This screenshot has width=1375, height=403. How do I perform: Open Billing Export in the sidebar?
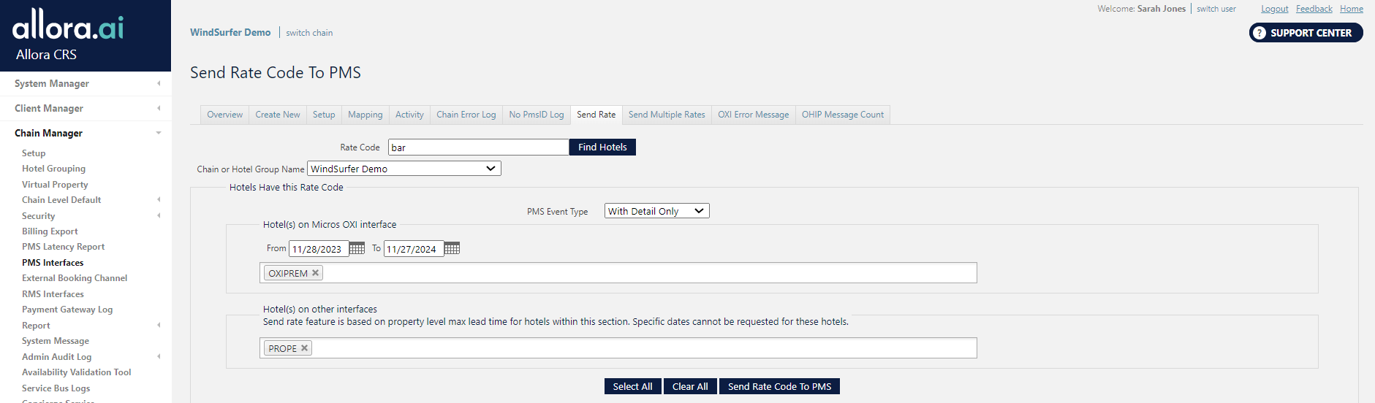coord(50,231)
